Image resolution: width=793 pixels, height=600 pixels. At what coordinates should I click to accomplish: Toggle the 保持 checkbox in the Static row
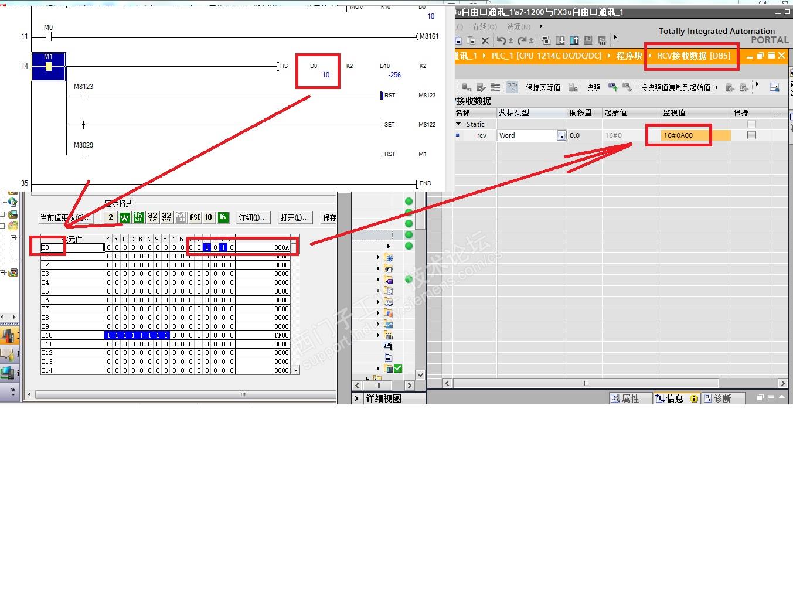click(x=751, y=124)
